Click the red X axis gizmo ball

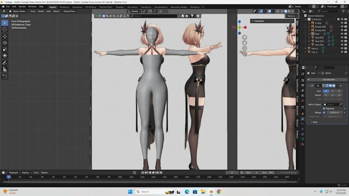click(245, 27)
